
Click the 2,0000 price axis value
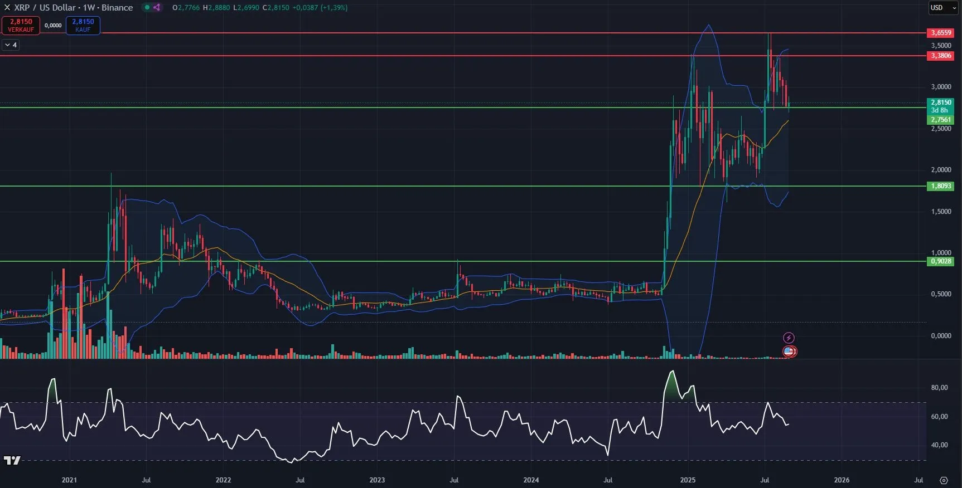941,170
